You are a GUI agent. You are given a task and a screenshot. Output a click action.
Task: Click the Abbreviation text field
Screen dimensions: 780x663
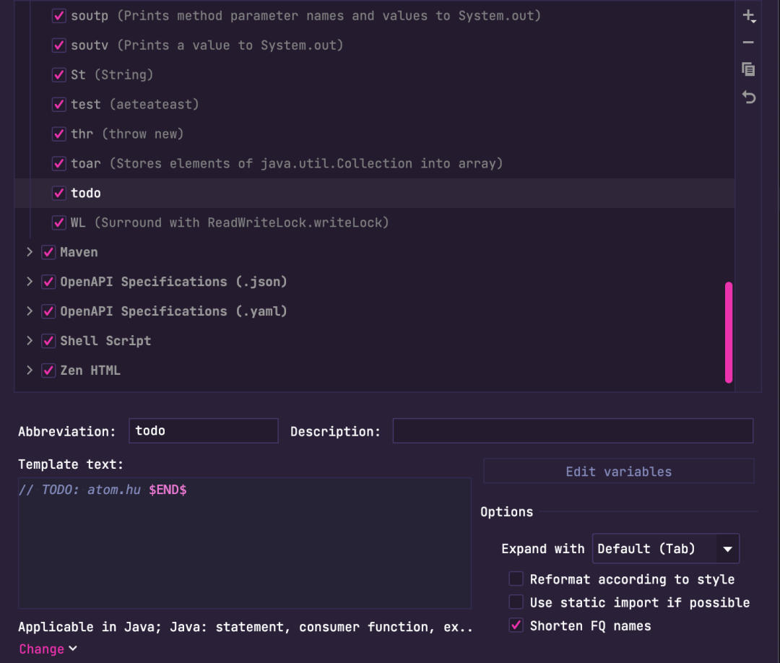pos(202,430)
